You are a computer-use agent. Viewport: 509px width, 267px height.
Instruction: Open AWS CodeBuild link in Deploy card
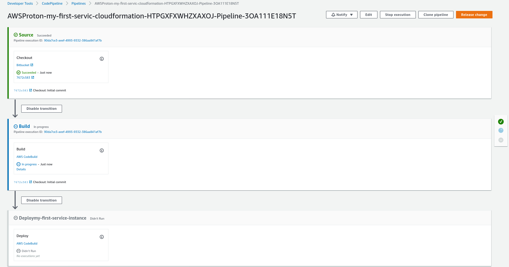pos(27,244)
